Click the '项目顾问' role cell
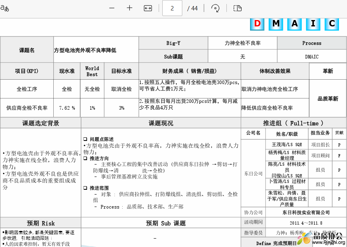Viewport: 347px width, 247px height. point(320,155)
